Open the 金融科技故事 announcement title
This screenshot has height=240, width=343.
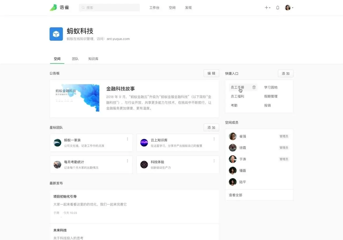(121, 89)
